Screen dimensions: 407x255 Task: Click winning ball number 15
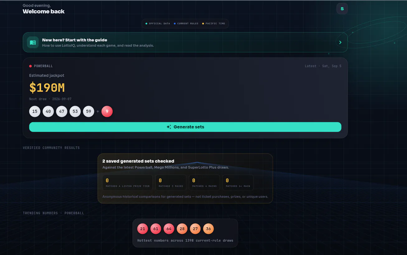pos(35,111)
